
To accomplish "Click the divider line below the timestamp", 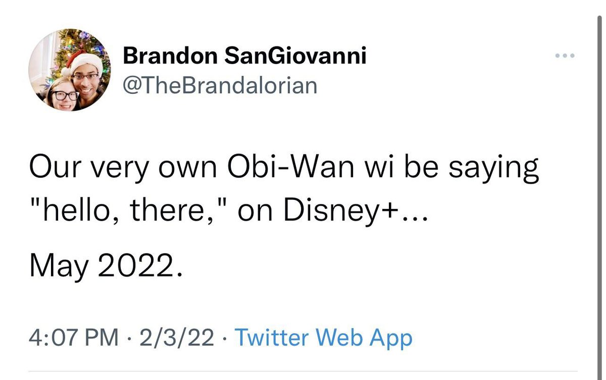I will point(303,372).
